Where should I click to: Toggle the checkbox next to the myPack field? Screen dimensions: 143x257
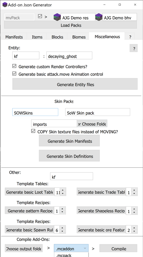[x=40, y=16]
